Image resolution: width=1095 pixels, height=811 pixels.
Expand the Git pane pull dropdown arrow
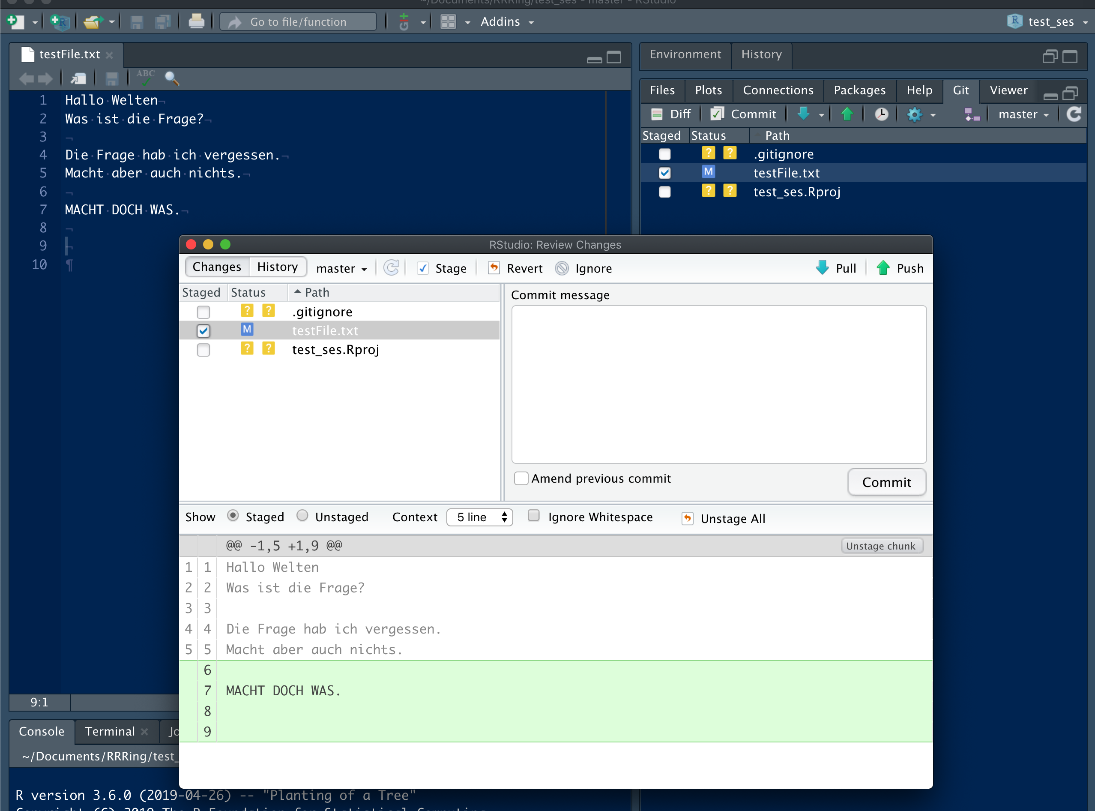point(822,115)
